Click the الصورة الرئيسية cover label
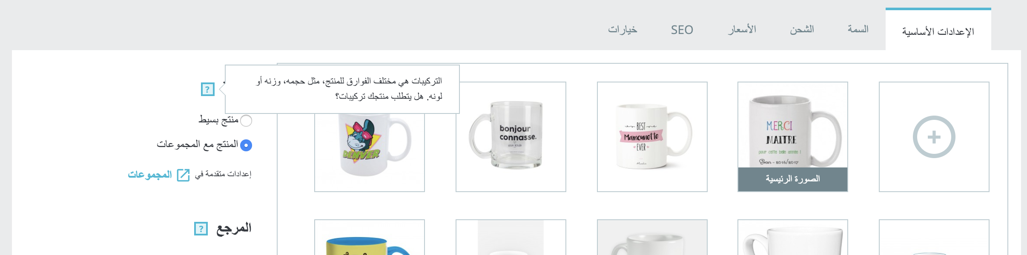 click(793, 179)
